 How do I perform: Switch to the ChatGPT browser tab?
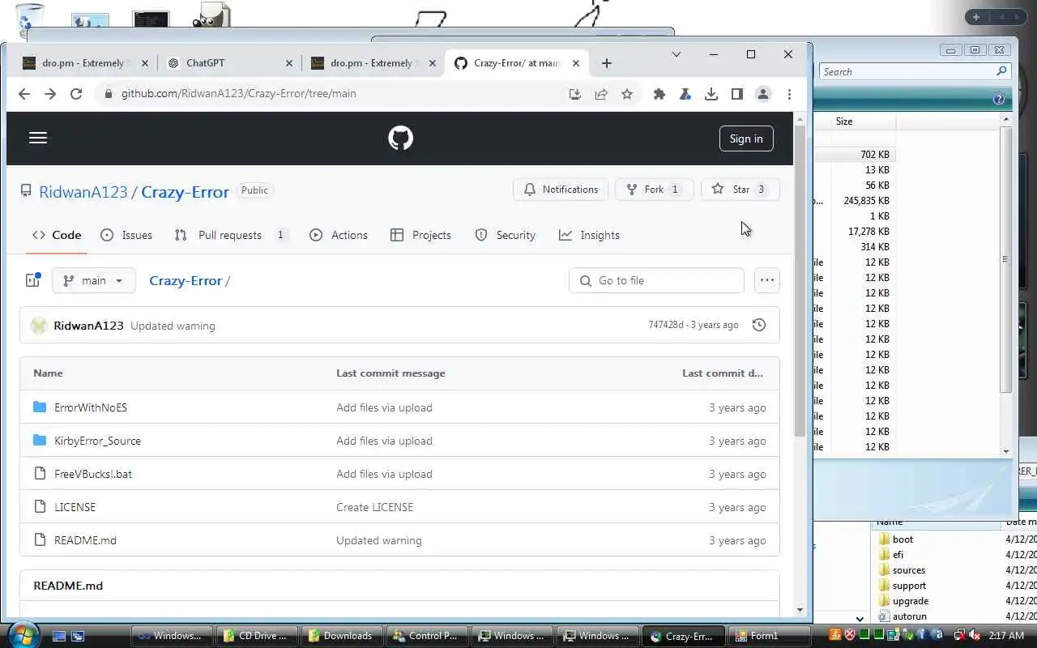click(230, 63)
